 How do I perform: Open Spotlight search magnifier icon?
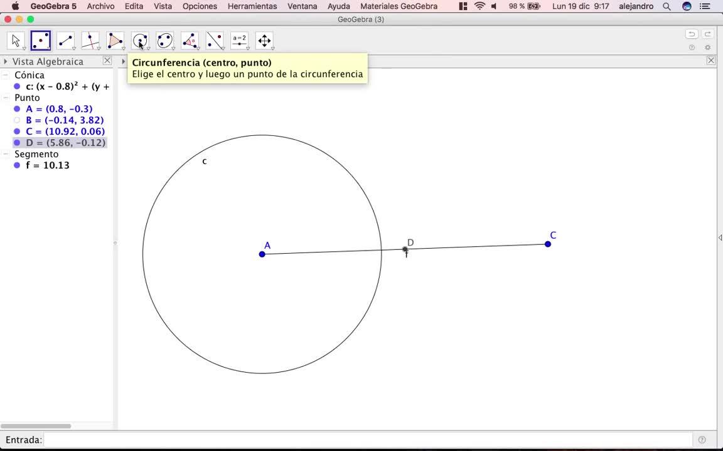tap(667, 6)
